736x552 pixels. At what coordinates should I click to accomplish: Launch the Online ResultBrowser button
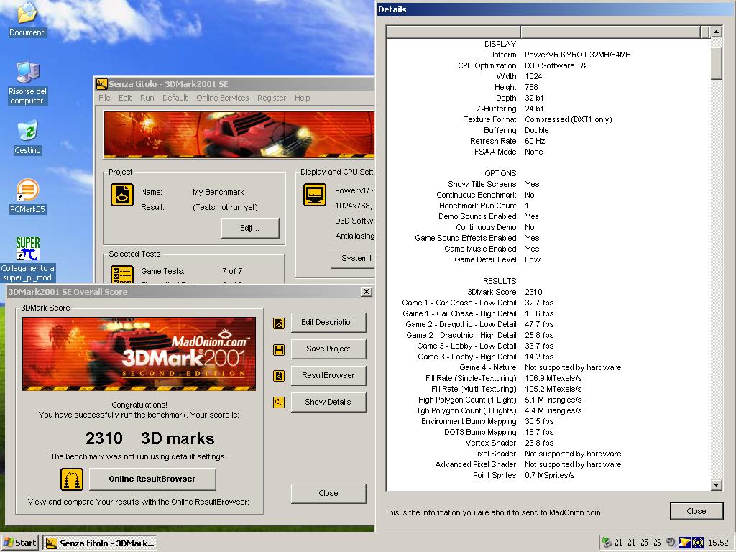tap(152, 479)
